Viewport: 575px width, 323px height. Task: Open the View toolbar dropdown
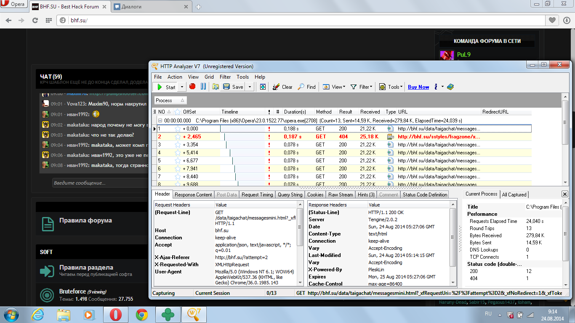[334, 87]
